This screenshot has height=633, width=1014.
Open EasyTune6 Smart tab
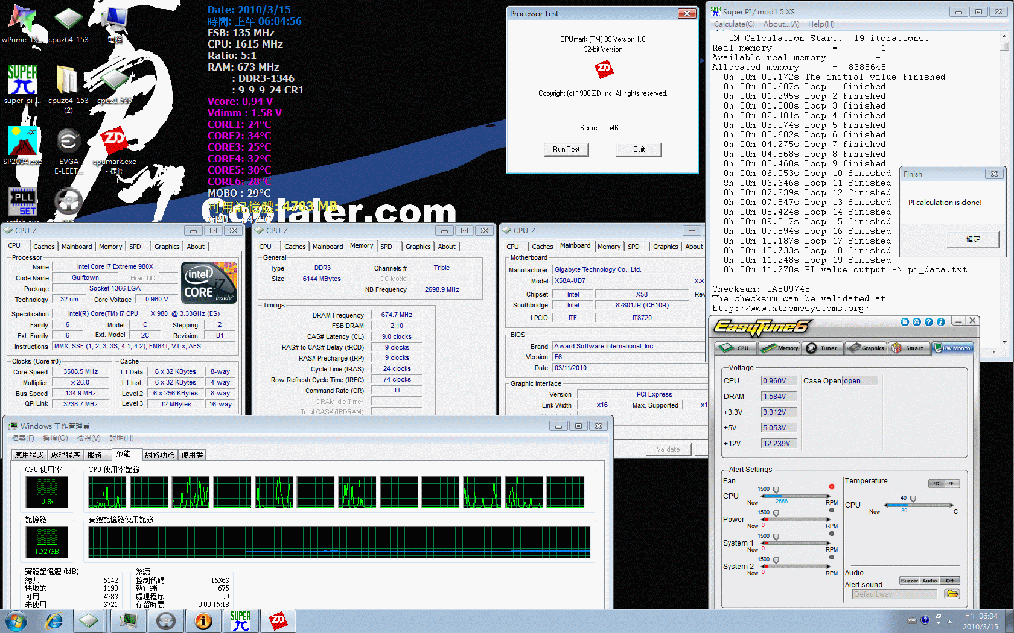(909, 348)
